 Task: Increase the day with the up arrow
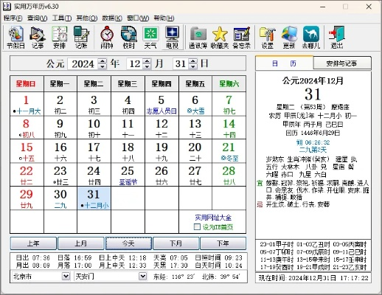click(x=193, y=61)
